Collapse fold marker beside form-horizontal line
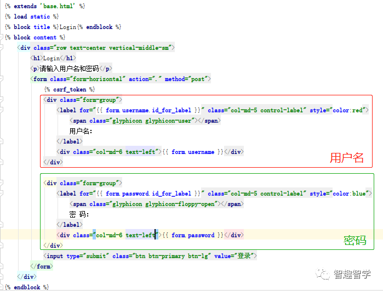Screen dimensions: 383x291 [x=1, y=79]
